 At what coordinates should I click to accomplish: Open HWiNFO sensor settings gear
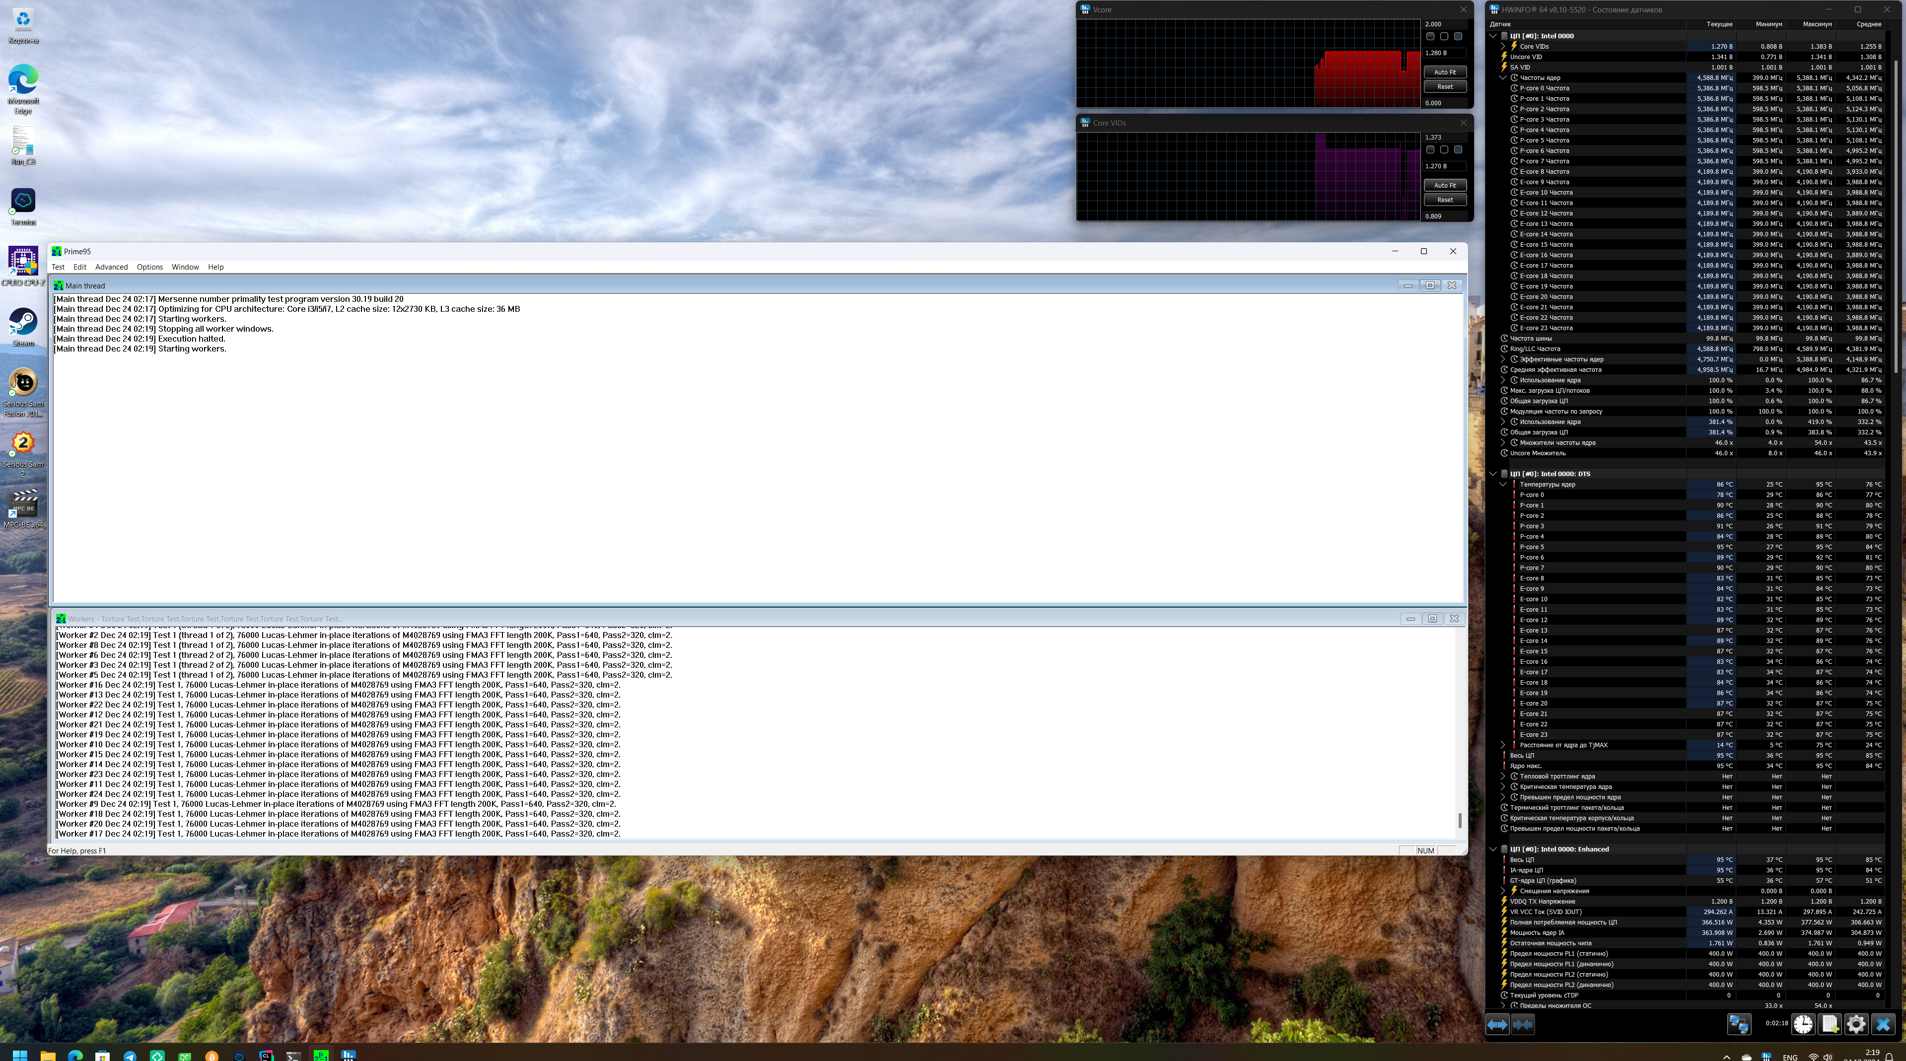(x=1856, y=1025)
